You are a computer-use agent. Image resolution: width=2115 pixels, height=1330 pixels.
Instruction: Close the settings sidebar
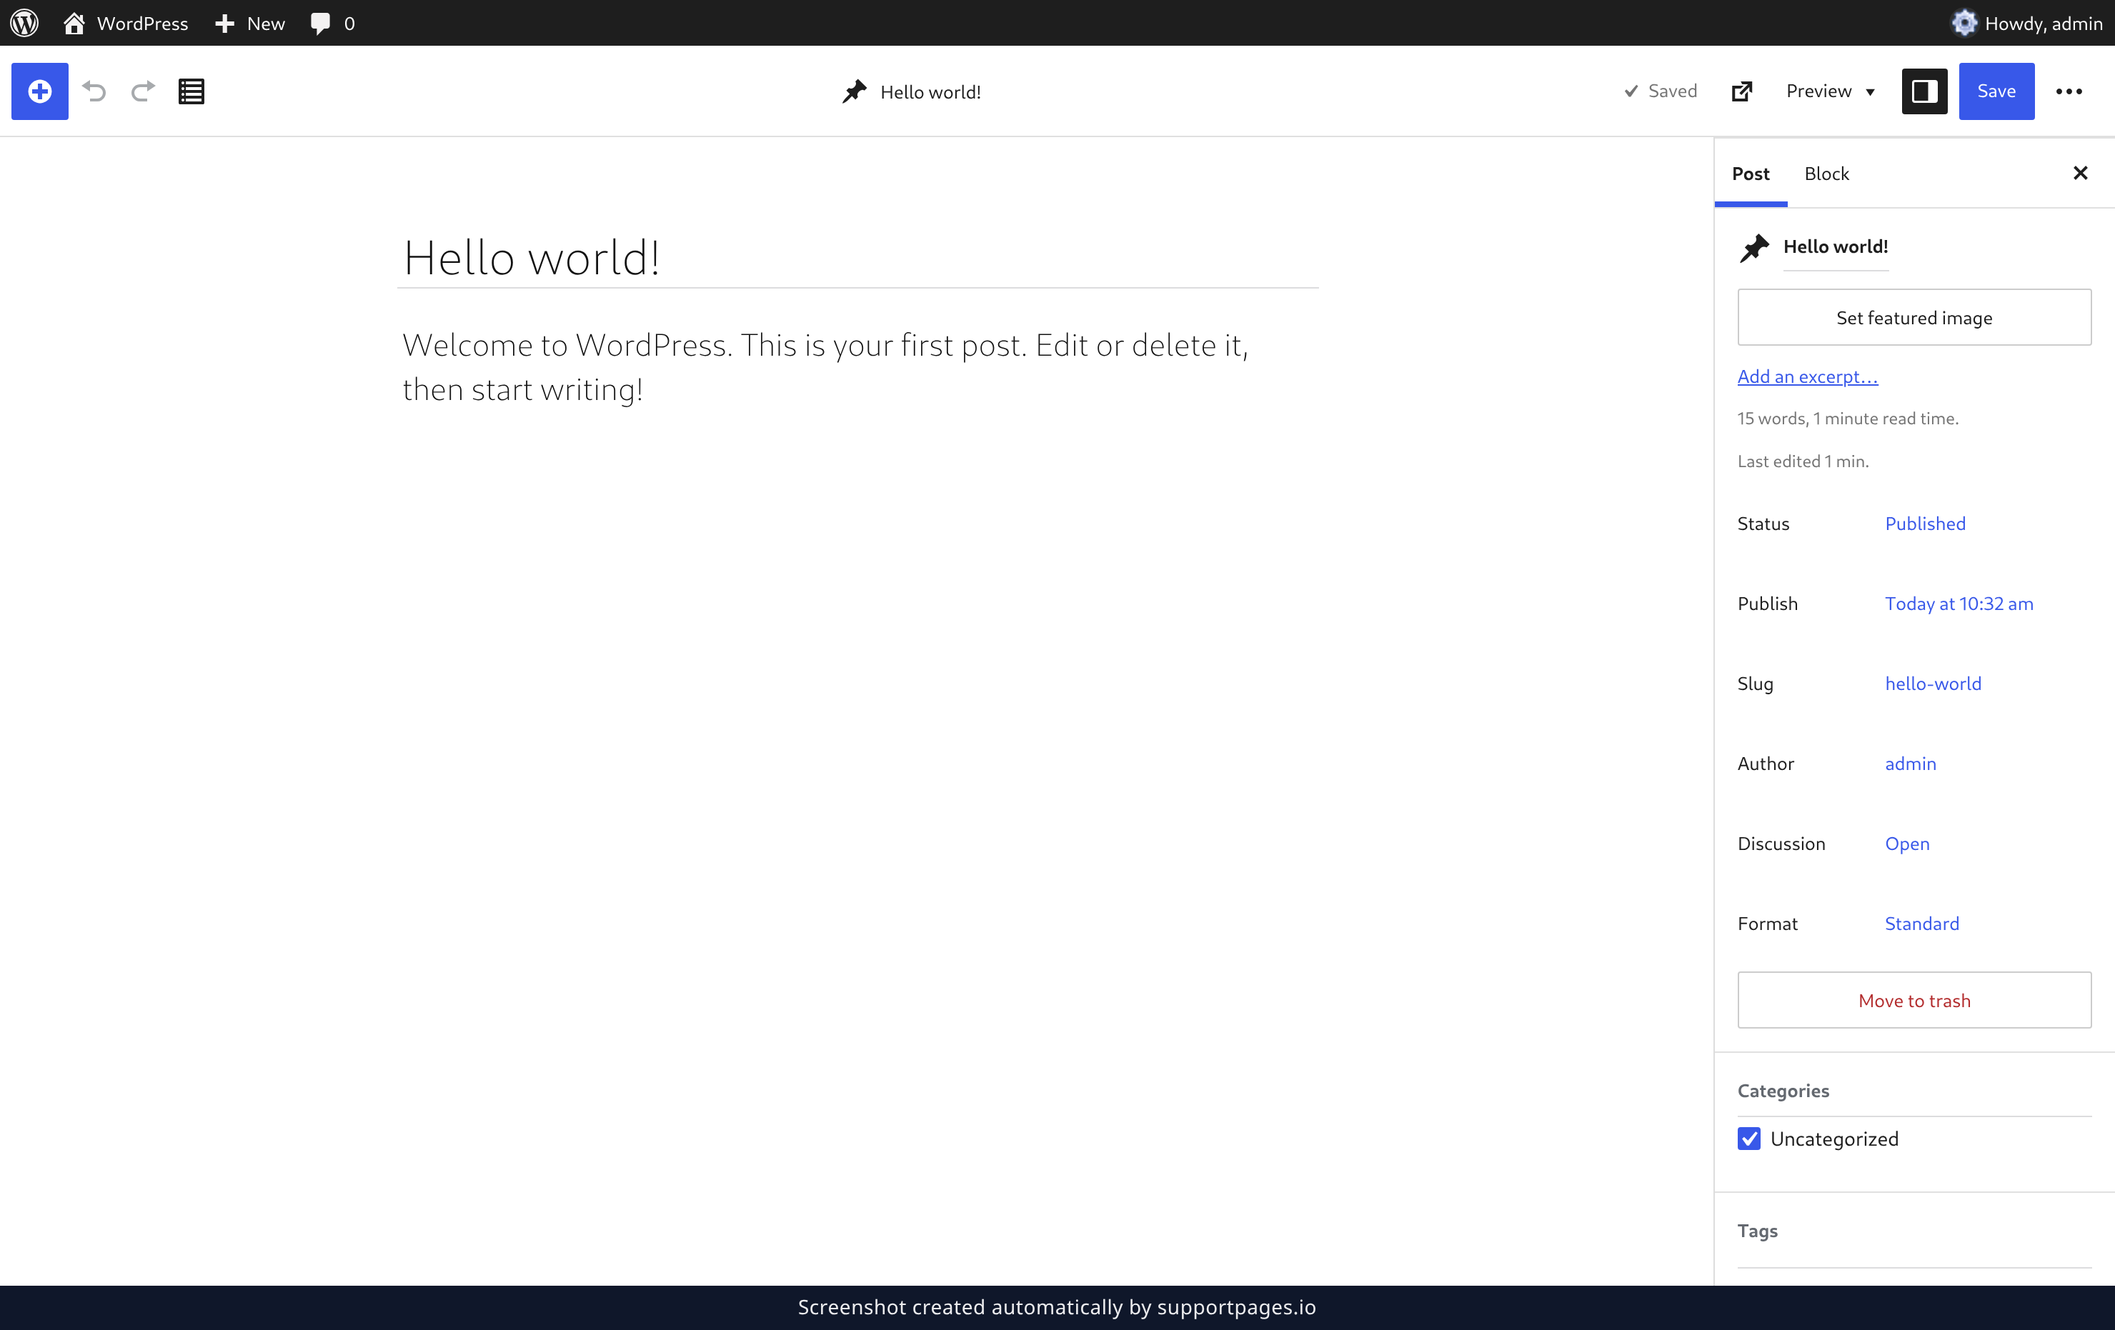pos(2080,173)
